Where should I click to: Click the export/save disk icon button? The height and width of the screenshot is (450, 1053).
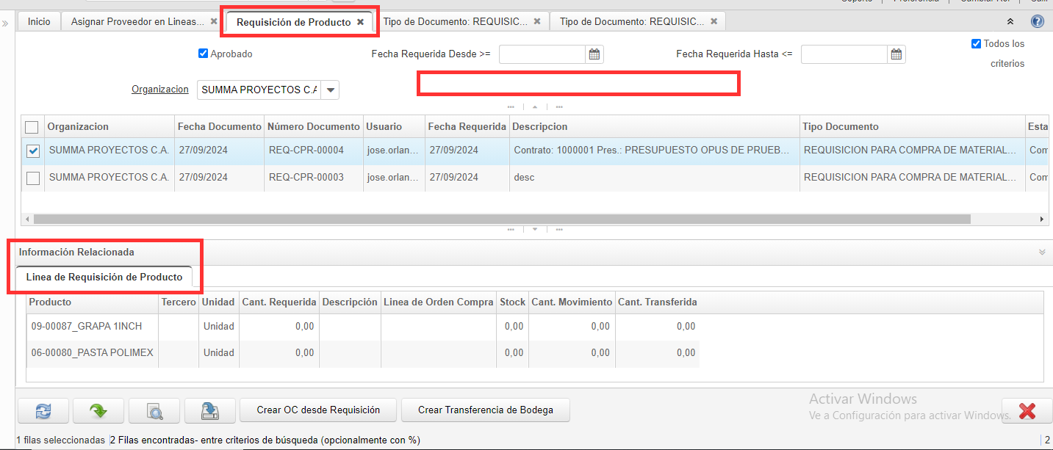(209, 410)
